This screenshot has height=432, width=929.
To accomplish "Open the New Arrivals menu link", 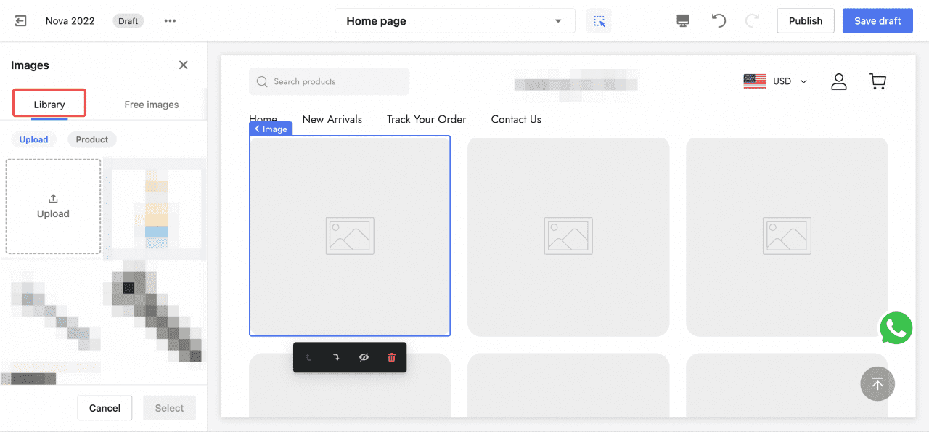I will coord(332,119).
